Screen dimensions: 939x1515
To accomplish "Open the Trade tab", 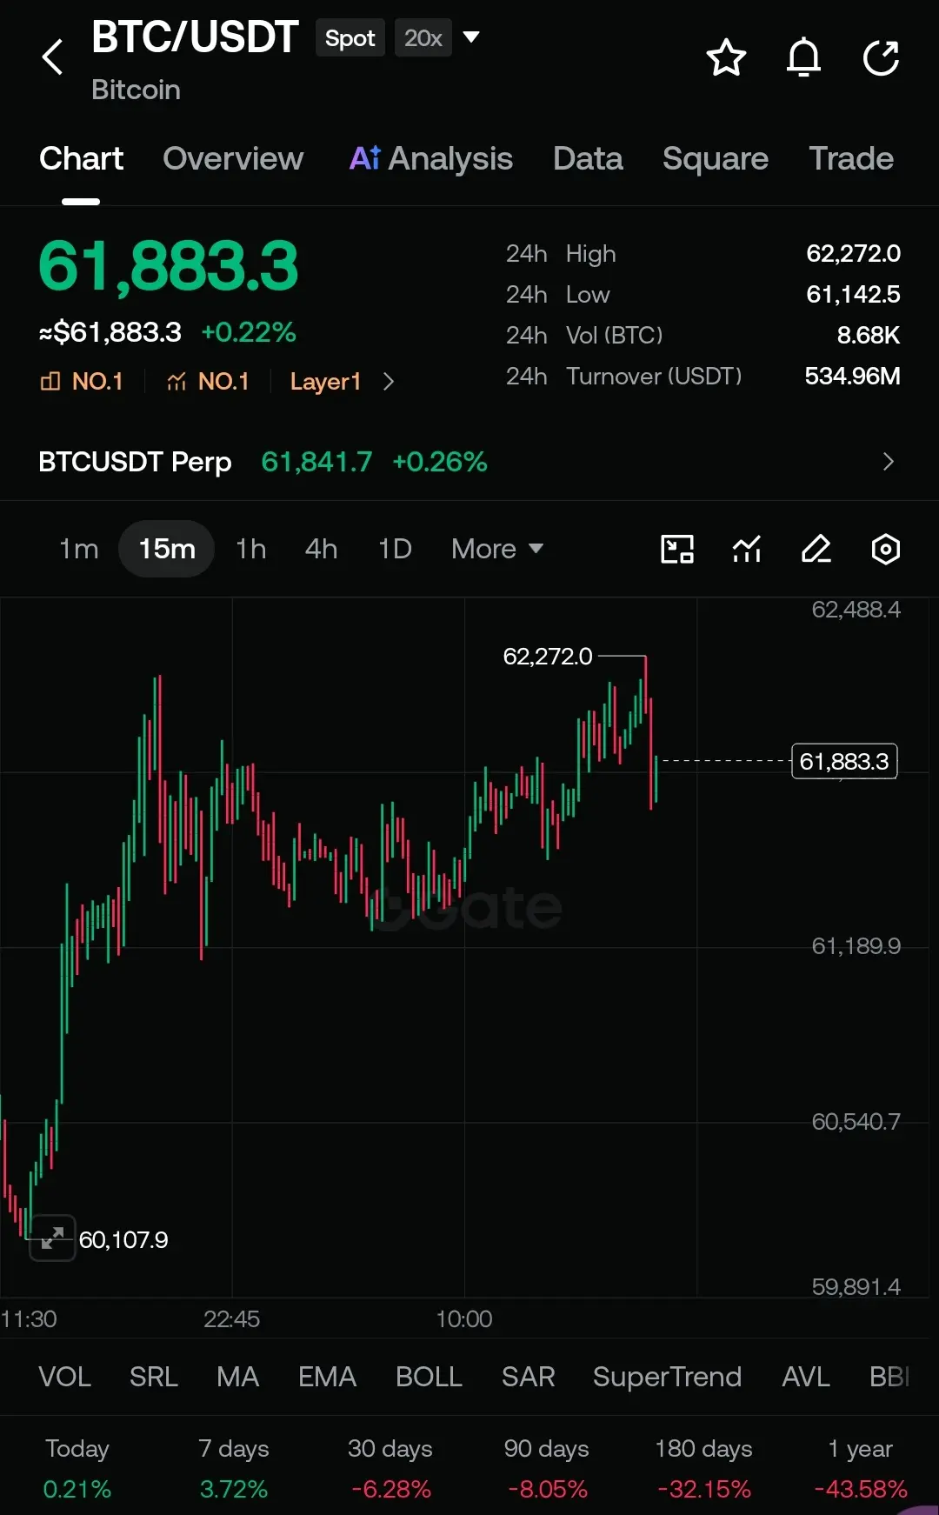I will [851, 159].
